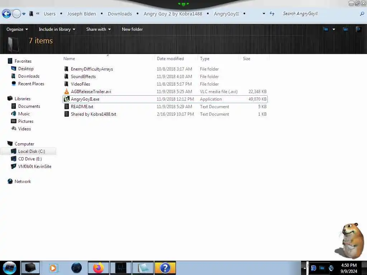Click the taskbar clock 4:50 PM
Image resolution: width=367 pixels, height=275 pixels.
(x=349, y=265)
